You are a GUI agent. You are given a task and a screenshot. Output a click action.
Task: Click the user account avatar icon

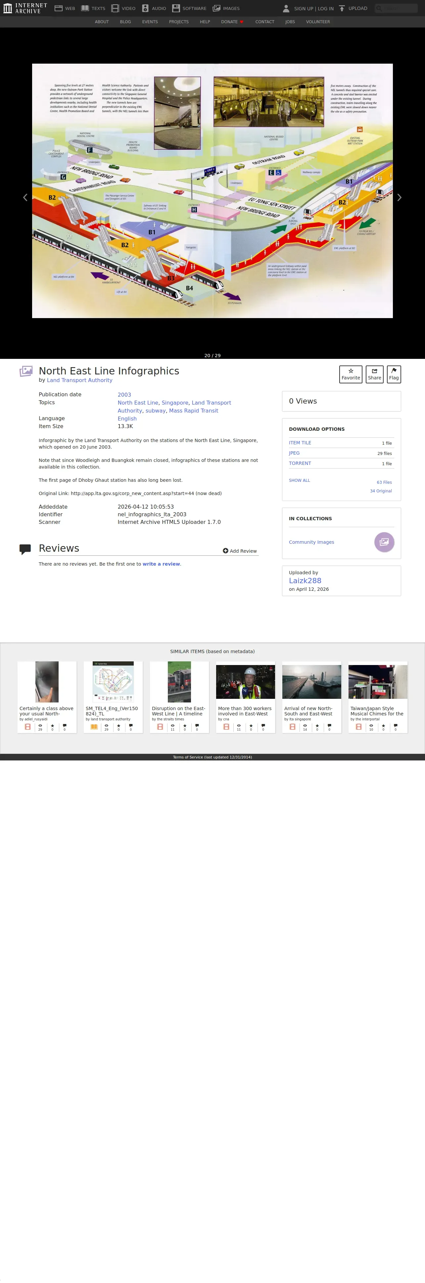tap(286, 9)
